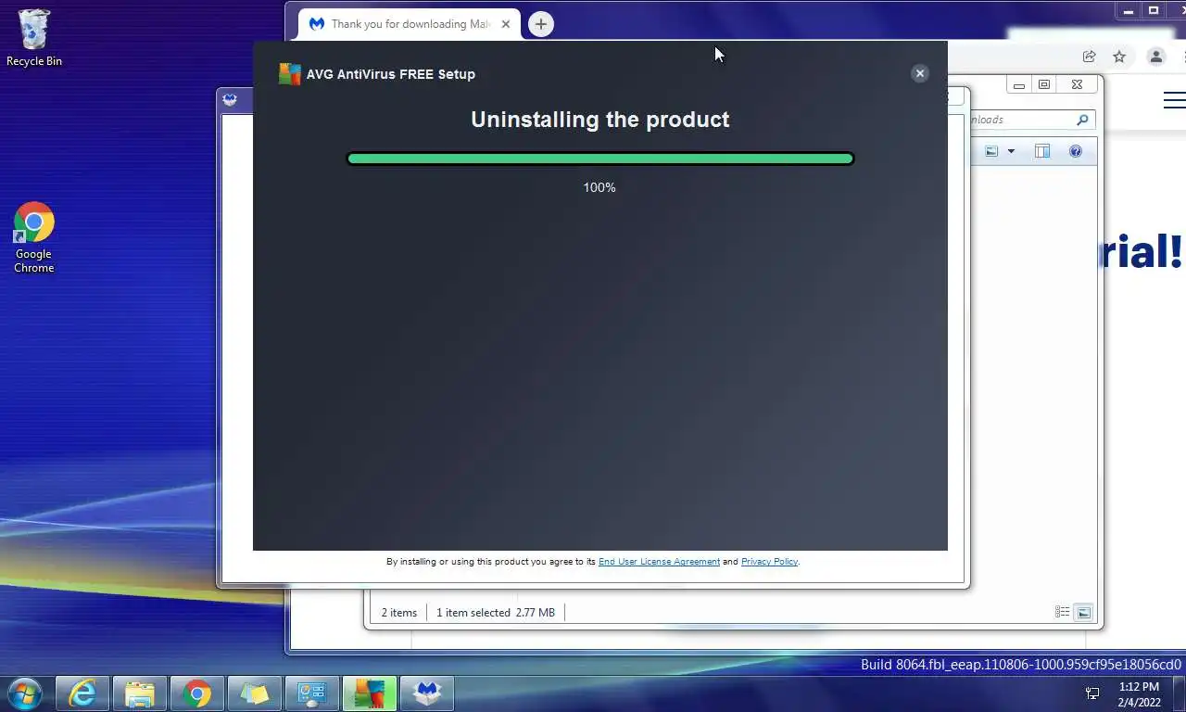Minimize the Explorer window
1186x712 pixels.
click(1019, 84)
